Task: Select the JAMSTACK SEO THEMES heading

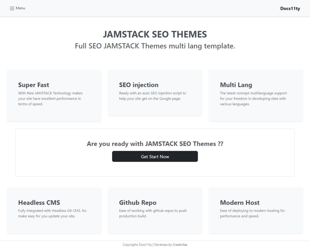Action: pyautogui.click(x=155, y=34)
